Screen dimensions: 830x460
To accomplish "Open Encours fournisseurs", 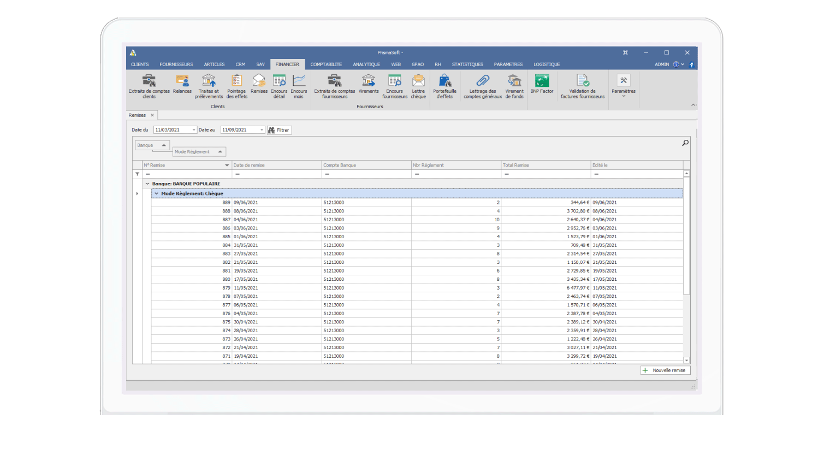I will [x=394, y=86].
